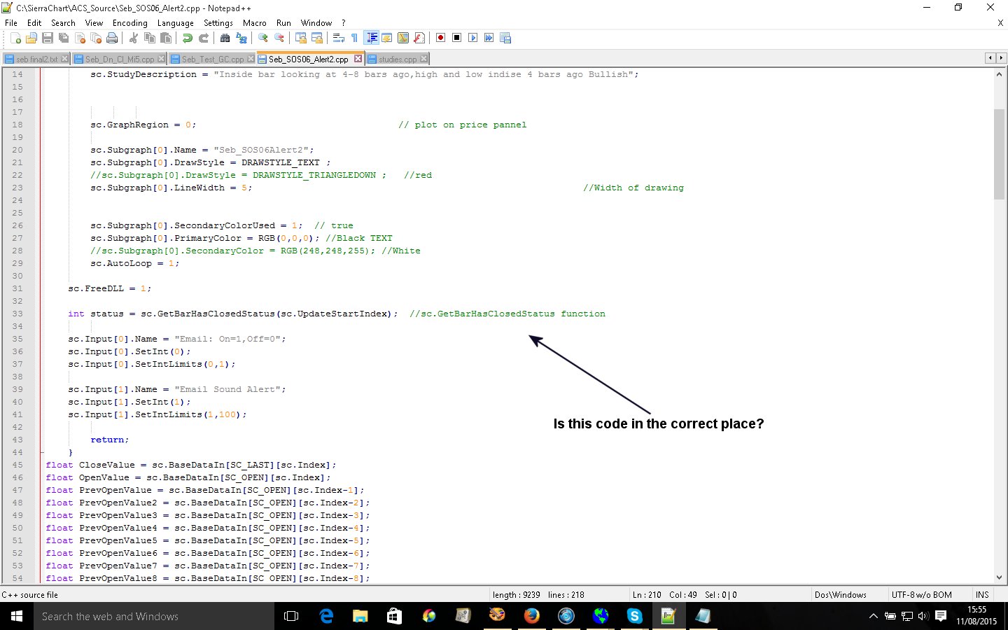Toggle the Show Indent Guide button
Image resolution: width=1008 pixels, height=630 pixels.
tap(372, 38)
